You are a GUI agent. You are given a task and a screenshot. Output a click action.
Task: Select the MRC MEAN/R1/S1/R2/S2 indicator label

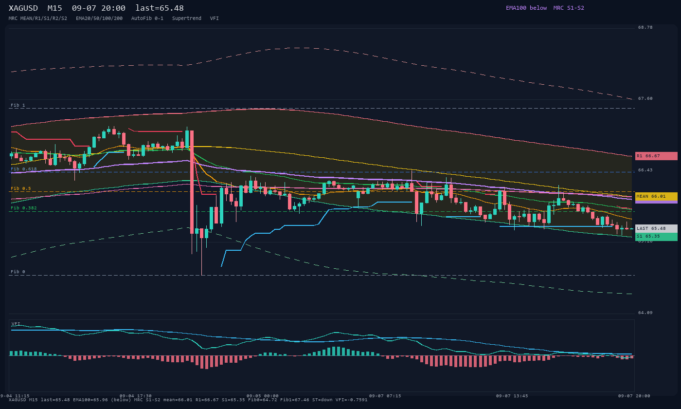[38, 19]
